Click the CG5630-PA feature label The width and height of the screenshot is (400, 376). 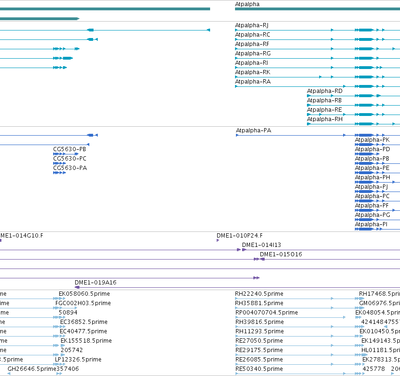(70, 169)
